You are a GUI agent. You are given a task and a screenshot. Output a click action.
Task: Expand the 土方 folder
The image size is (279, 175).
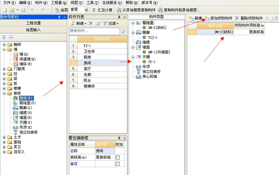(4, 137)
